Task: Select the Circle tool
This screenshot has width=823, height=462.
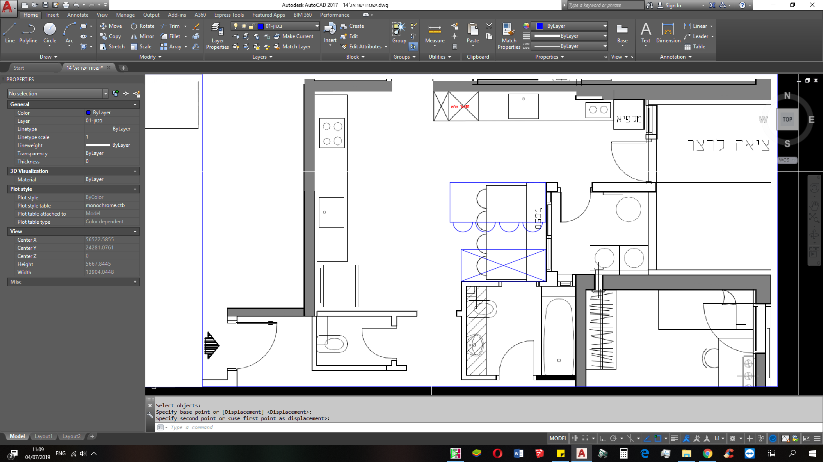Action: (x=50, y=33)
